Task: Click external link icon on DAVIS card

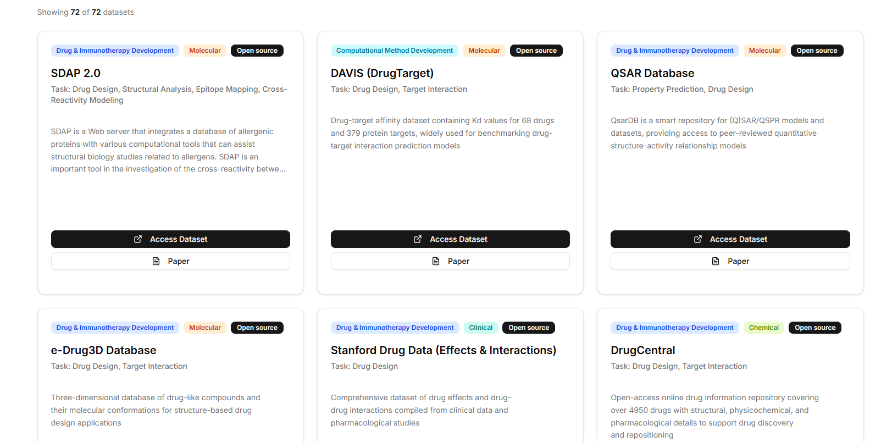Action: (x=418, y=239)
